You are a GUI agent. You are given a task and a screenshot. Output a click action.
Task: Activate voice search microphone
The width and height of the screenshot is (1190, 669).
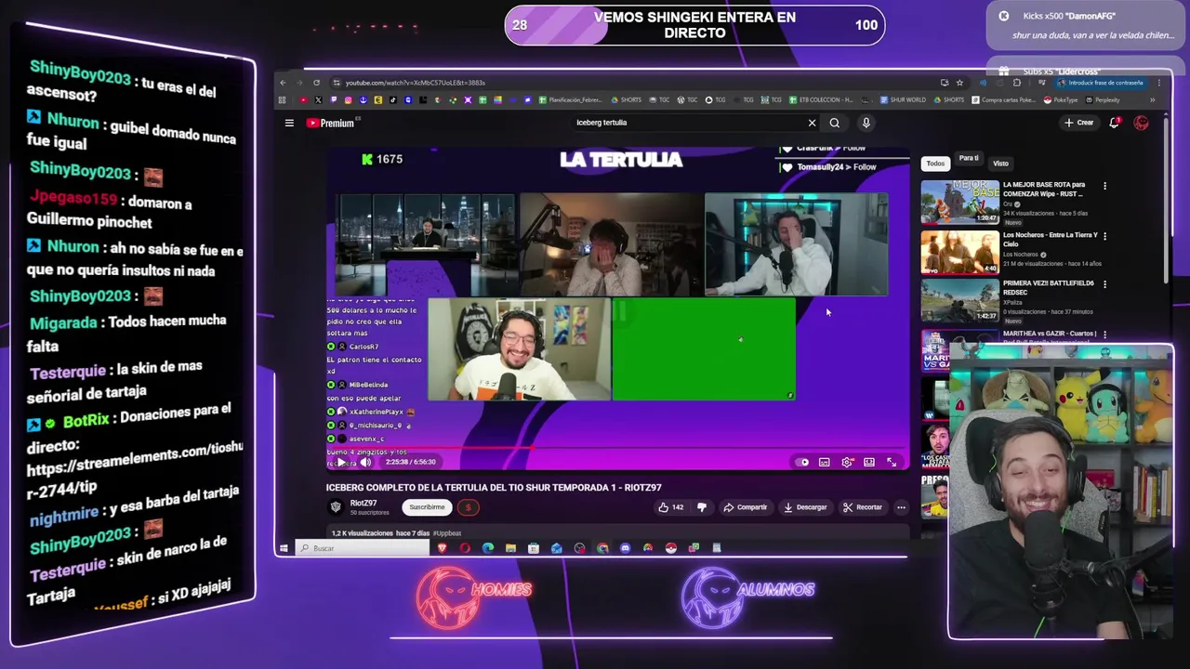pyautogui.click(x=866, y=123)
